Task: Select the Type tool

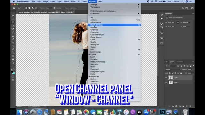Action: coord(13,46)
